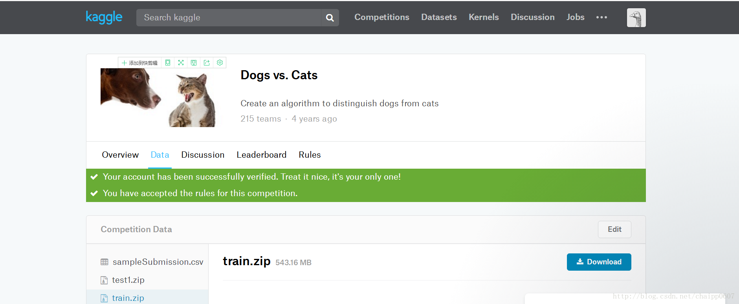Image resolution: width=739 pixels, height=304 pixels.
Task: Click the search magnifier icon
Action: (330, 18)
